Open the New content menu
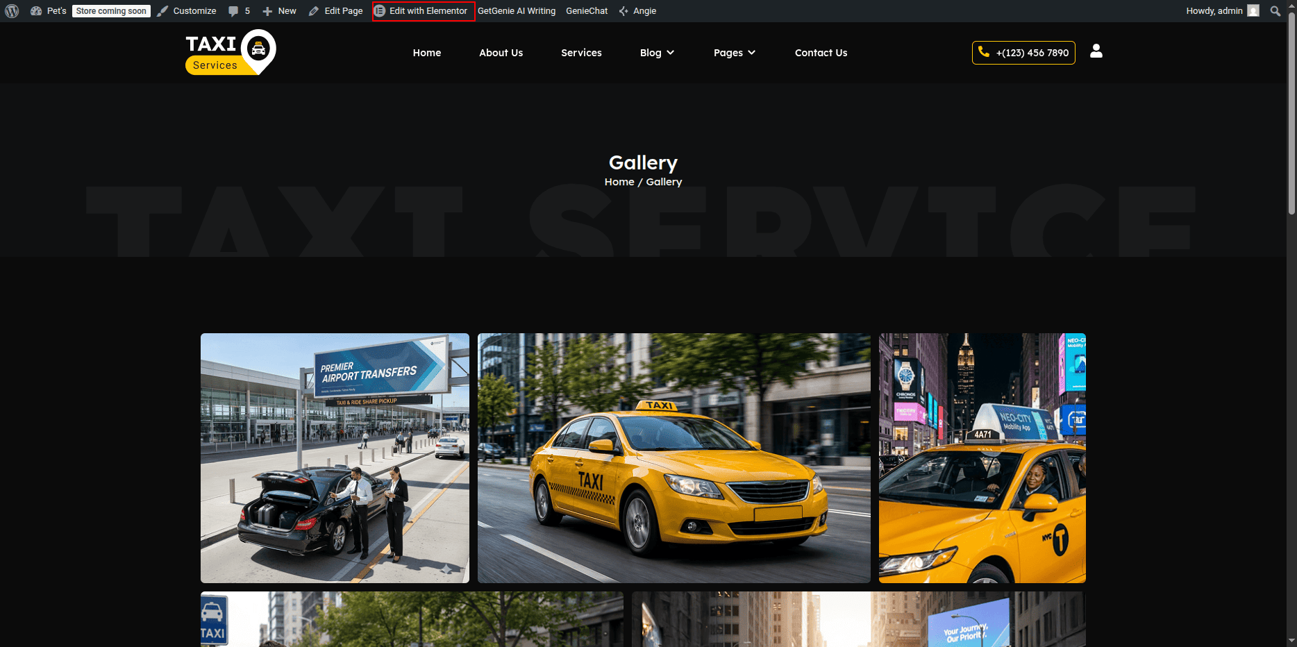This screenshot has width=1297, height=647. [279, 11]
